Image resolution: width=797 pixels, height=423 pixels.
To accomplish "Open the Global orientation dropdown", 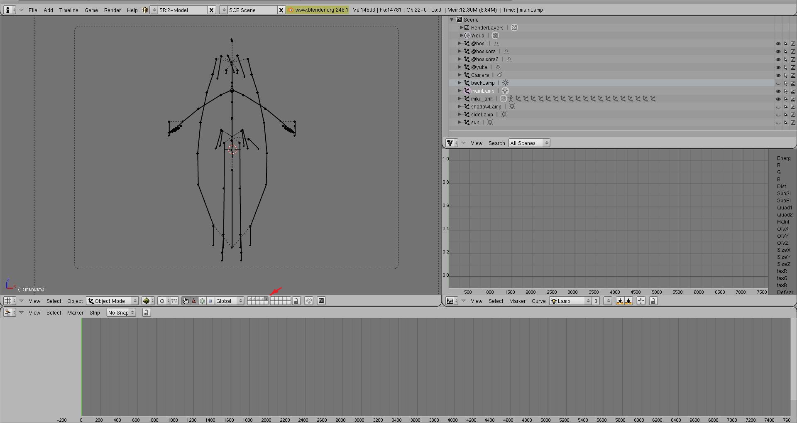I will [x=229, y=301].
